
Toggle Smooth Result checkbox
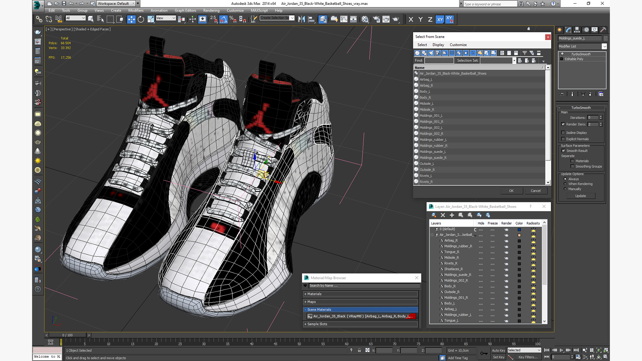pyautogui.click(x=563, y=151)
